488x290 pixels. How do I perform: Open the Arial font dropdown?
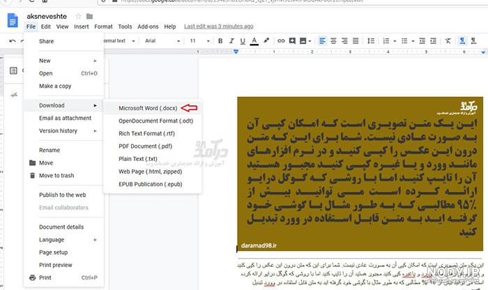(x=162, y=40)
